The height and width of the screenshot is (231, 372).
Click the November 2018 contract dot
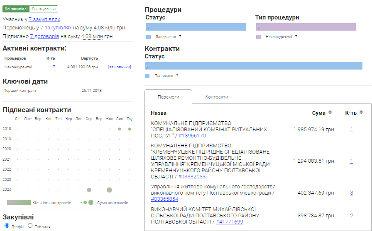pos(120,129)
